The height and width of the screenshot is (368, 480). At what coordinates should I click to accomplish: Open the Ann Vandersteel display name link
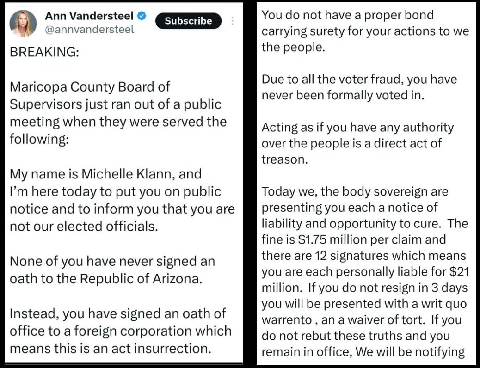click(x=89, y=16)
